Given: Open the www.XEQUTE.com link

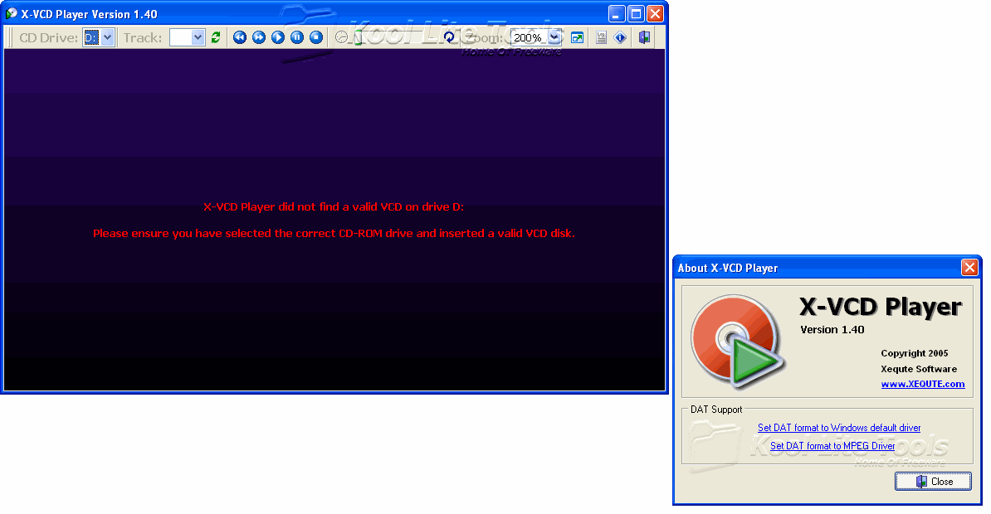Looking at the screenshot, I should coord(923,384).
